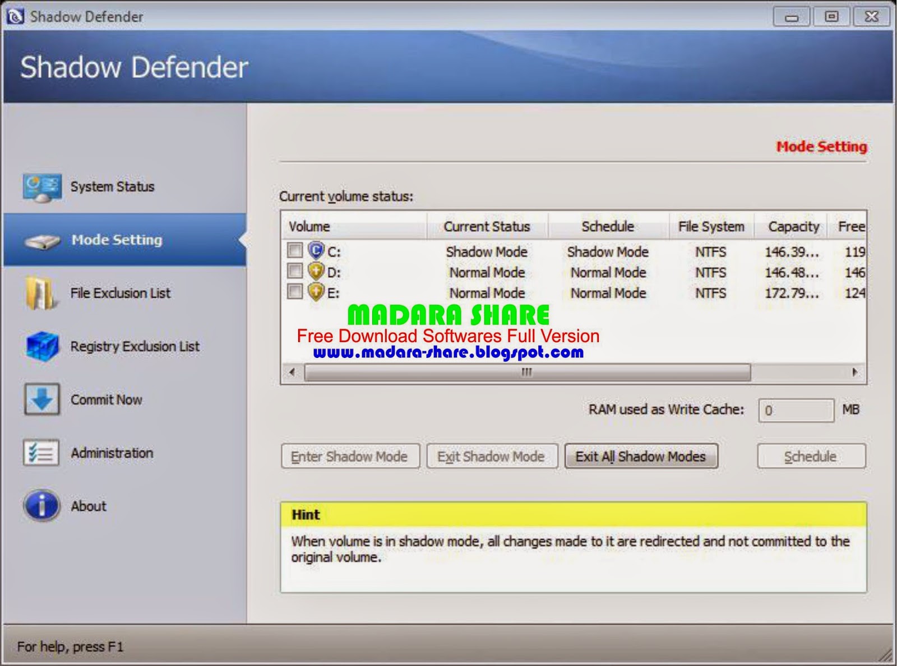897x666 pixels.
Task: Click C: row Current Status 'Shadow Mode'
Action: (487, 252)
